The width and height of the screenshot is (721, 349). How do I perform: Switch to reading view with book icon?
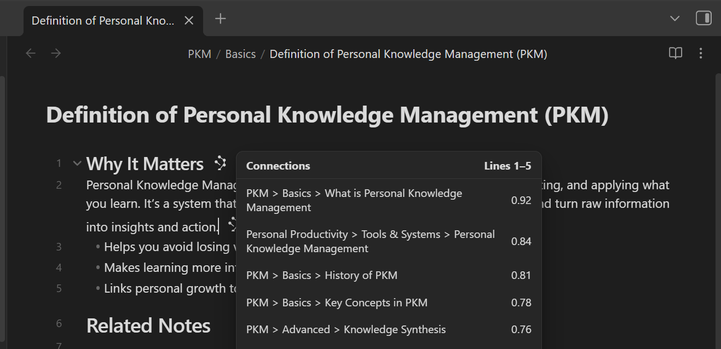676,53
